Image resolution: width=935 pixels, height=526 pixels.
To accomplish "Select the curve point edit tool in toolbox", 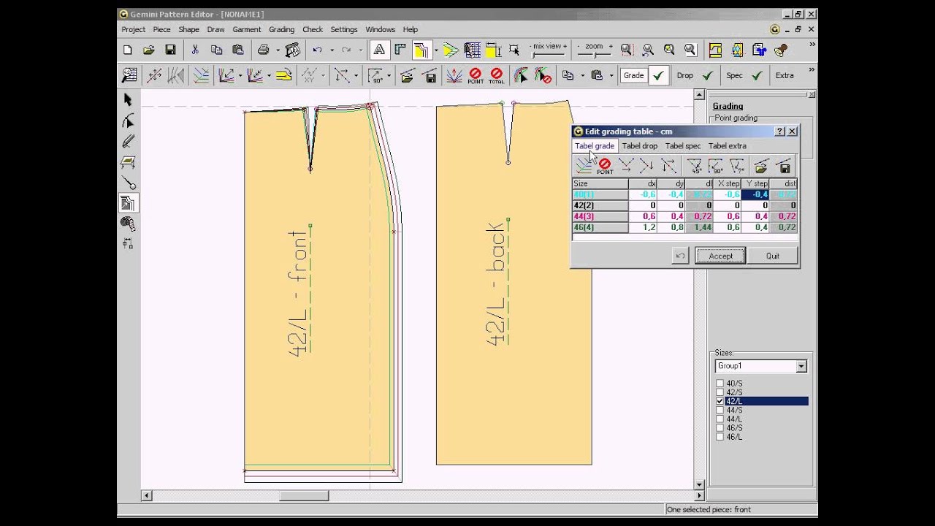I will [129, 121].
